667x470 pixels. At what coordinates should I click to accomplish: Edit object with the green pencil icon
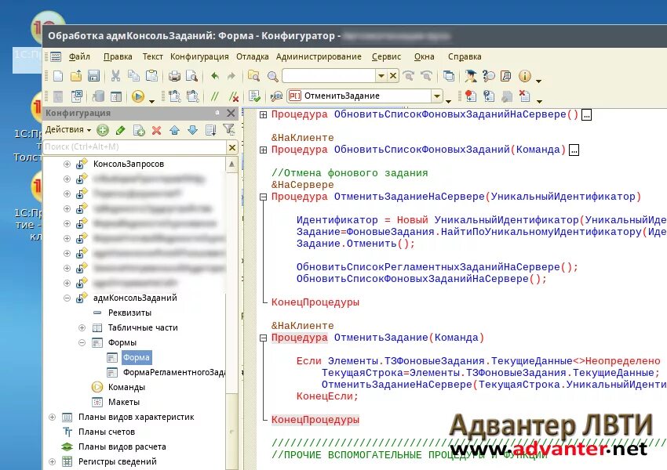click(x=120, y=130)
